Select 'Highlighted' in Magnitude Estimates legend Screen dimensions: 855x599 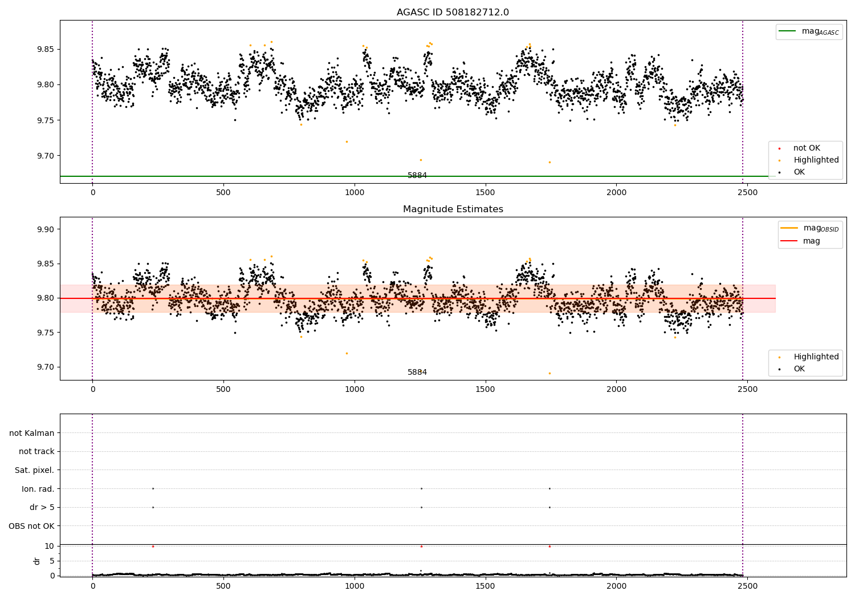coord(816,357)
